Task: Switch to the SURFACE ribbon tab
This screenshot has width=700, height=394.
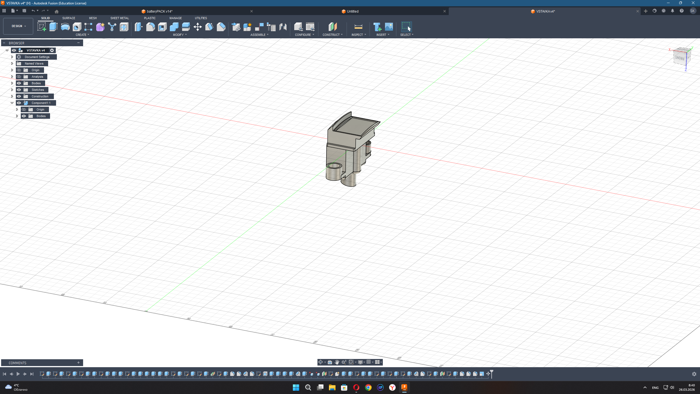Action: 69,18
